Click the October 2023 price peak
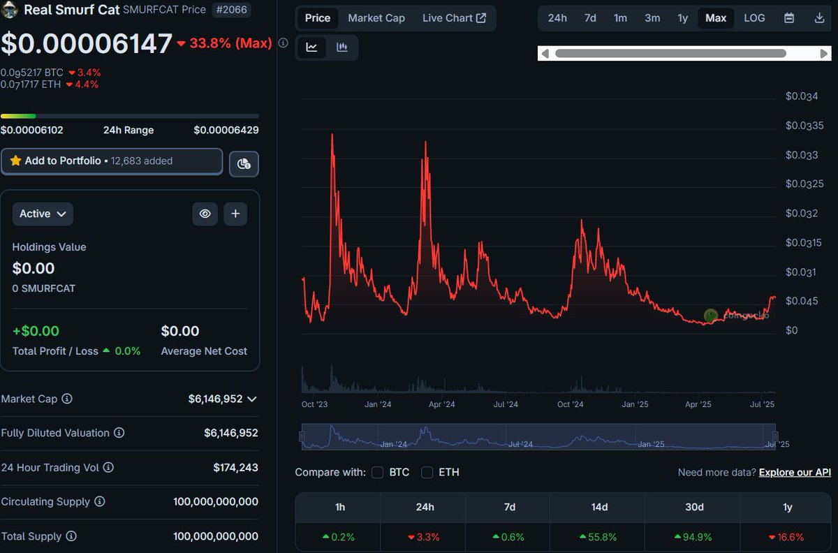Image resolution: width=838 pixels, height=553 pixels. [x=332, y=135]
